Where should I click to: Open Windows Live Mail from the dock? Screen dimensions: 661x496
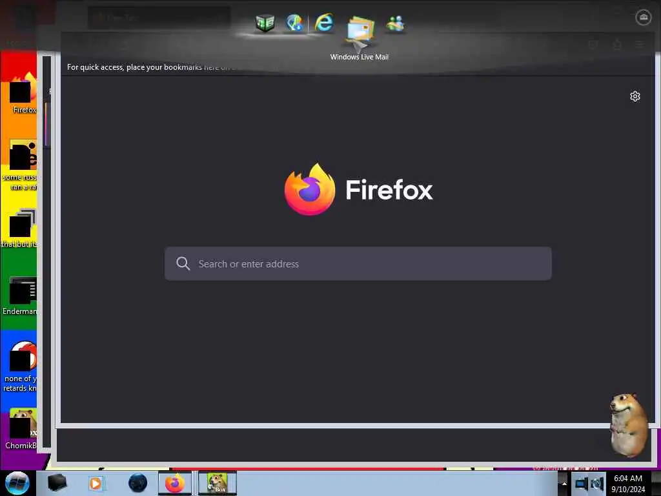tap(360, 30)
